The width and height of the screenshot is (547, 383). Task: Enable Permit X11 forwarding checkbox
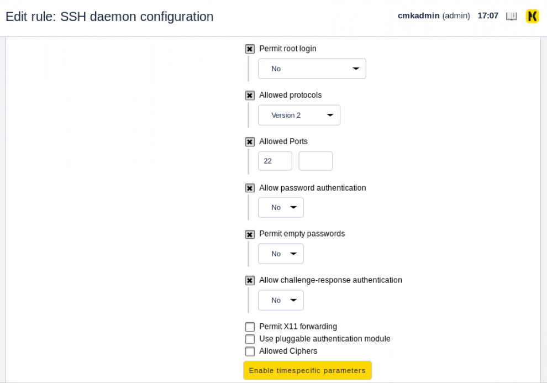click(250, 327)
